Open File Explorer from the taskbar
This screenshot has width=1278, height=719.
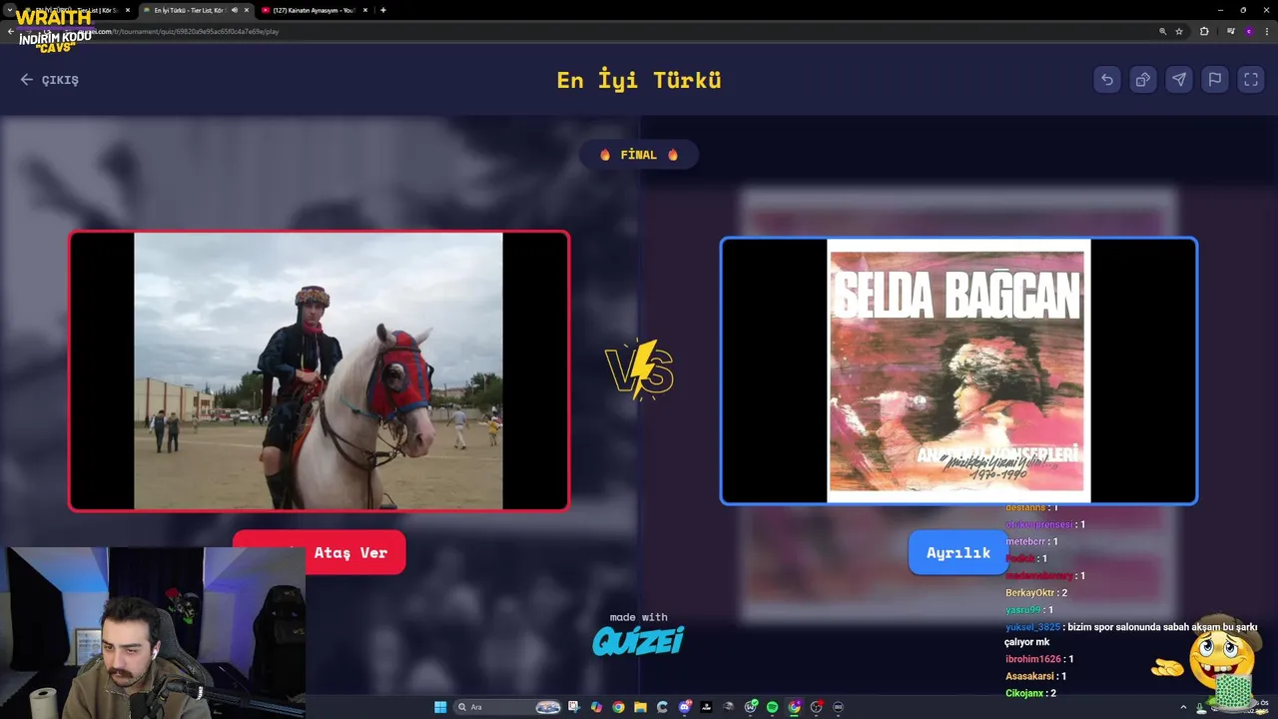point(640,707)
